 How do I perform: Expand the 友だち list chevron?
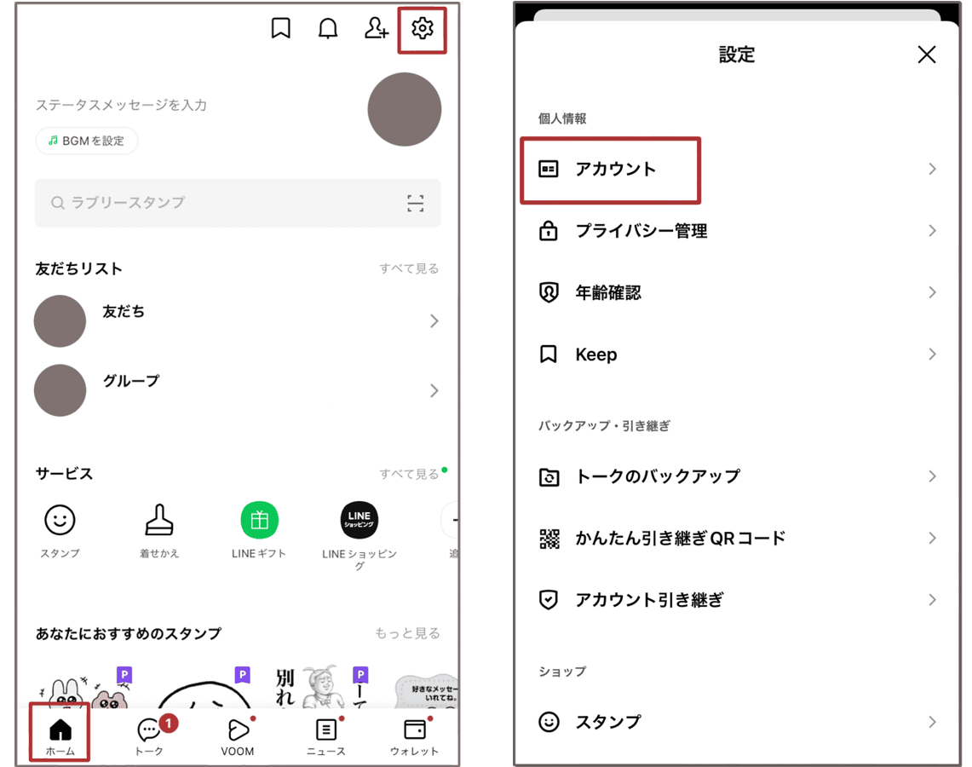click(x=434, y=321)
